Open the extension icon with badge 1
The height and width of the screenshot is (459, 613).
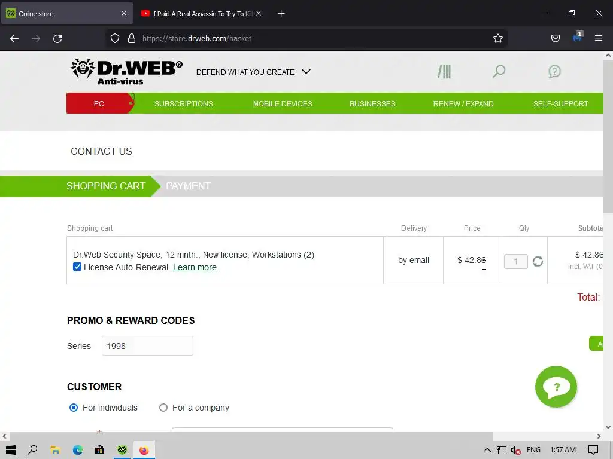click(578, 37)
